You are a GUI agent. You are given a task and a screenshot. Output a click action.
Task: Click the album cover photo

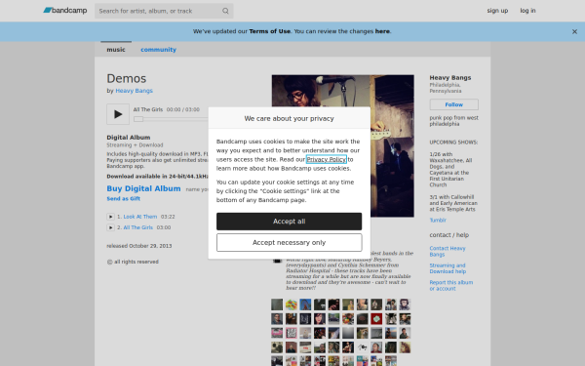pos(343,145)
